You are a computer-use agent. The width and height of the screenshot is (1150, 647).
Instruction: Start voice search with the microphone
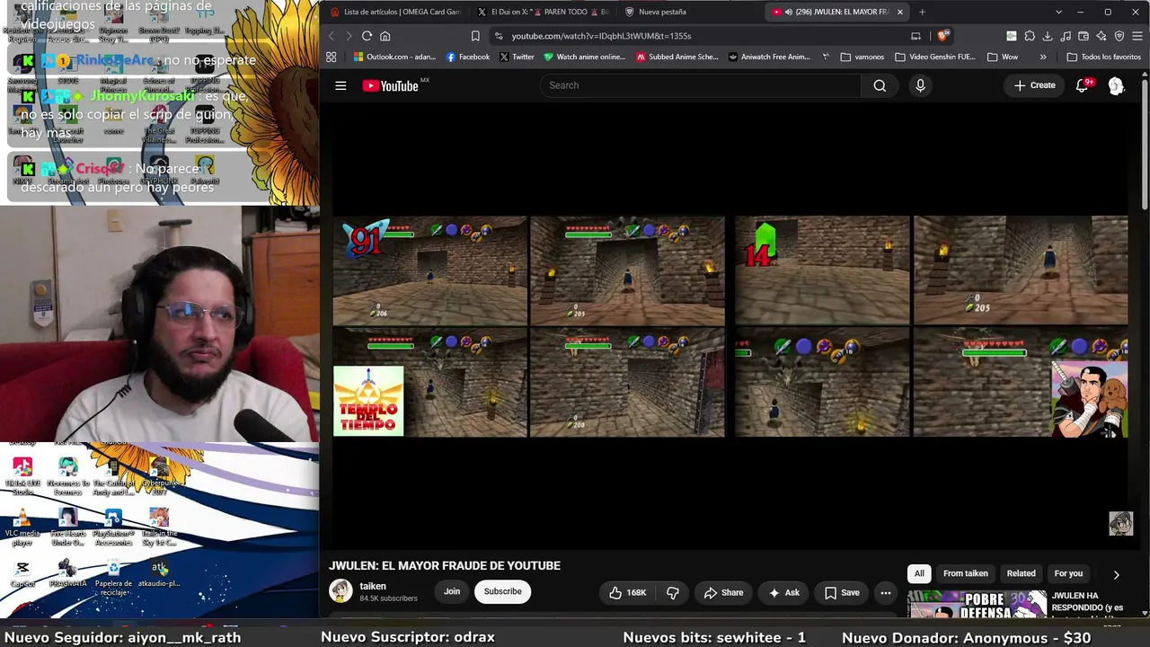(x=920, y=85)
